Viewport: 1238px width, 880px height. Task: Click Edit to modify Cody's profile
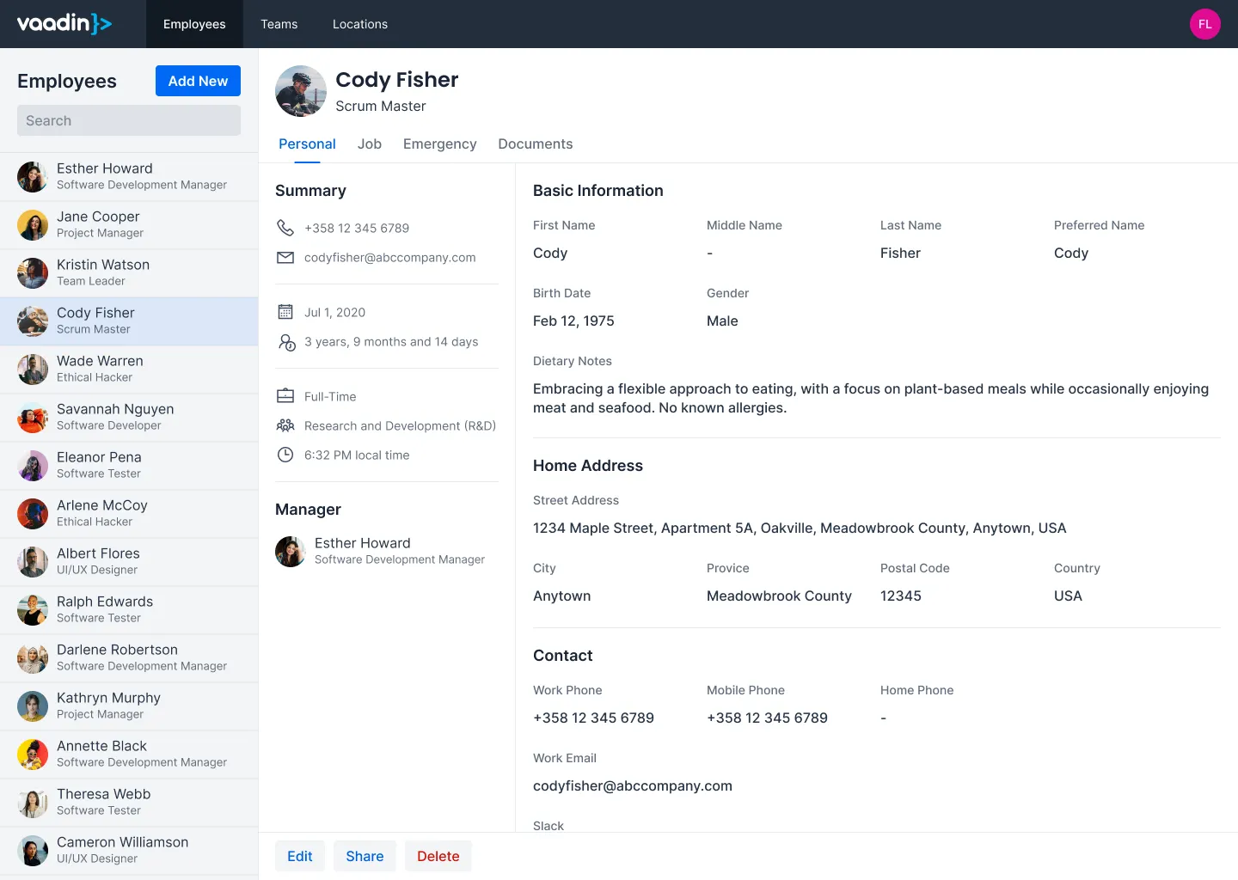coord(299,856)
